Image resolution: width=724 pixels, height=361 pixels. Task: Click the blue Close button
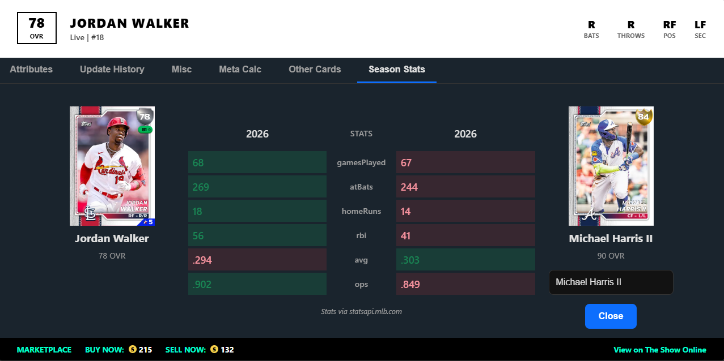coord(611,316)
